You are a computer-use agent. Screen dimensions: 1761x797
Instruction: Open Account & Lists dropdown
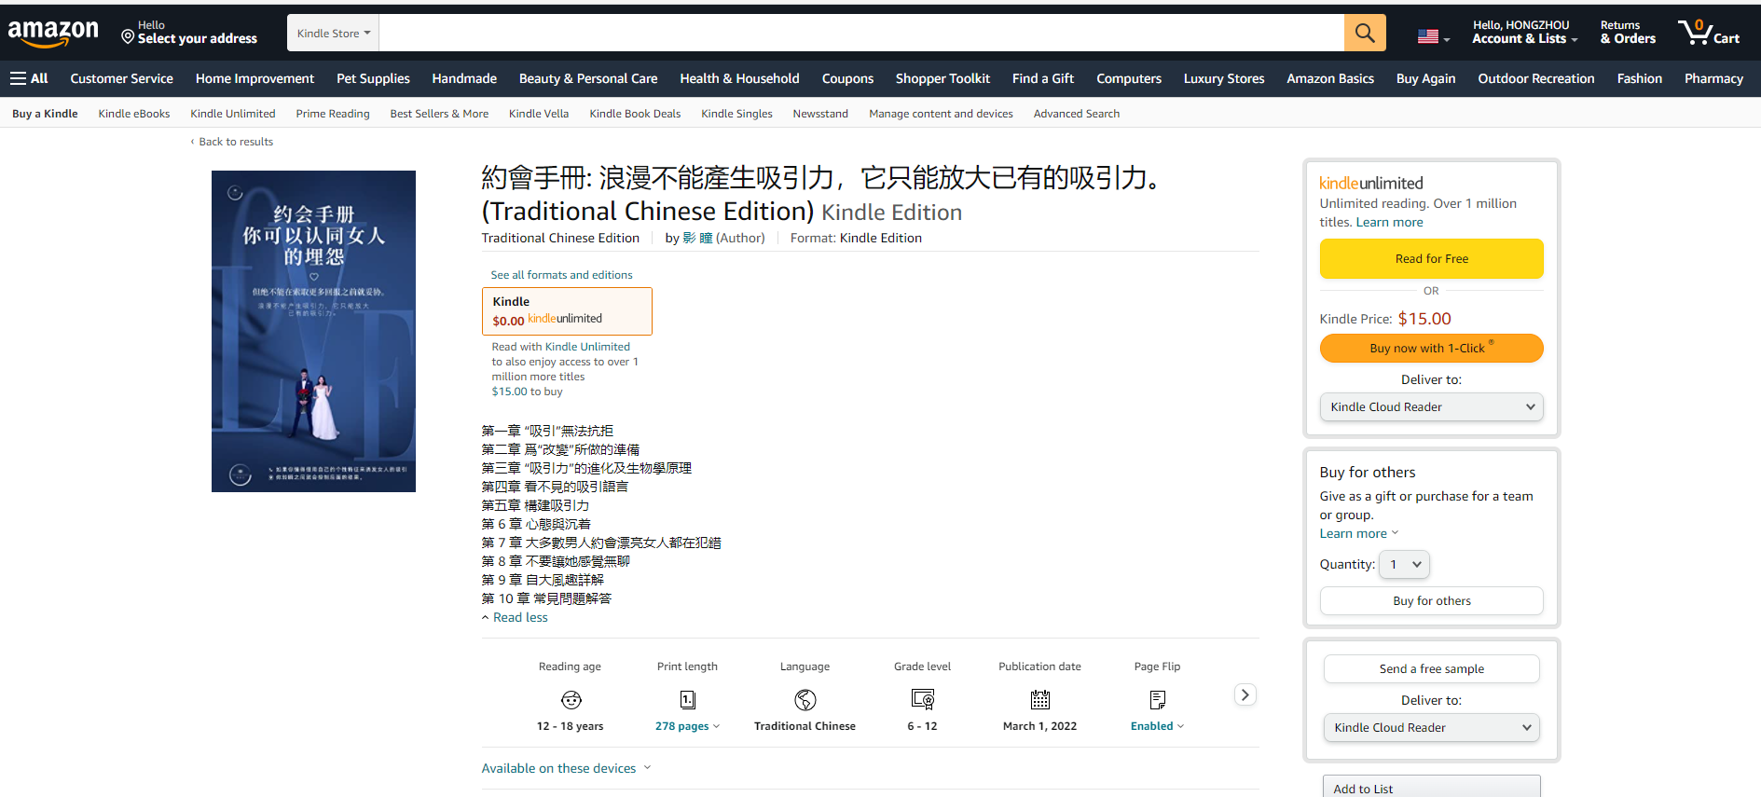click(x=1524, y=33)
